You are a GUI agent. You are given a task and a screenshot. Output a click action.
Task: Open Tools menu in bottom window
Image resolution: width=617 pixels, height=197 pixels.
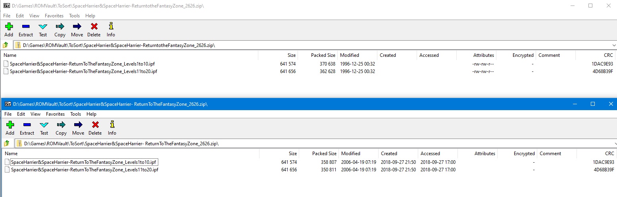click(75, 114)
